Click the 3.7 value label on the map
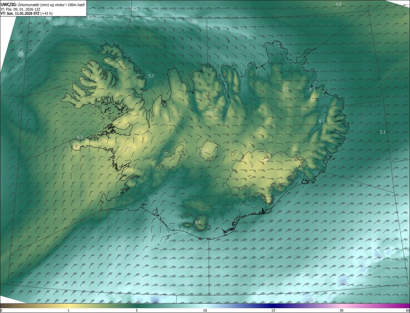Image resolution: width=410 pixels, height=313 pixels. point(198,222)
